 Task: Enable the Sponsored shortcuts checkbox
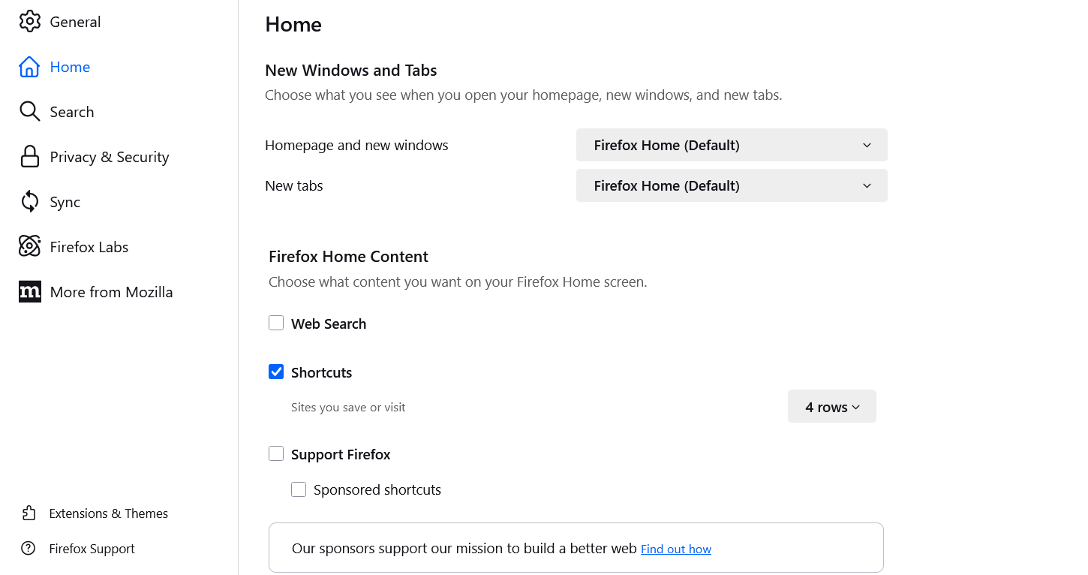coord(299,489)
